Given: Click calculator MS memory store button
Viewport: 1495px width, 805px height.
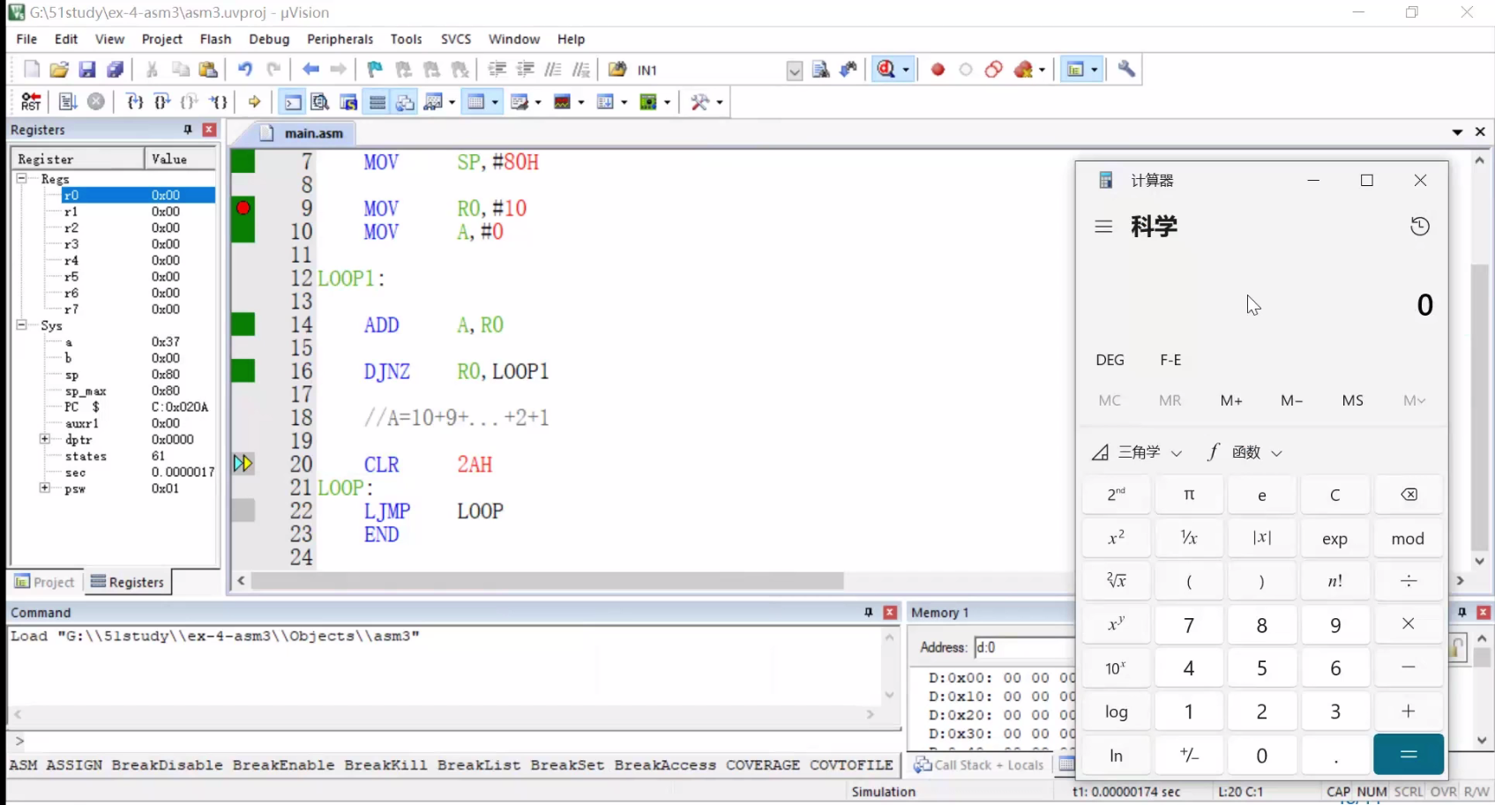Looking at the screenshot, I should (x=1352, y=400).
